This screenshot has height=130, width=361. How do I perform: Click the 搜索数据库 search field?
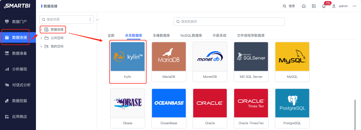pyautogui.click(x=229, y=22)
